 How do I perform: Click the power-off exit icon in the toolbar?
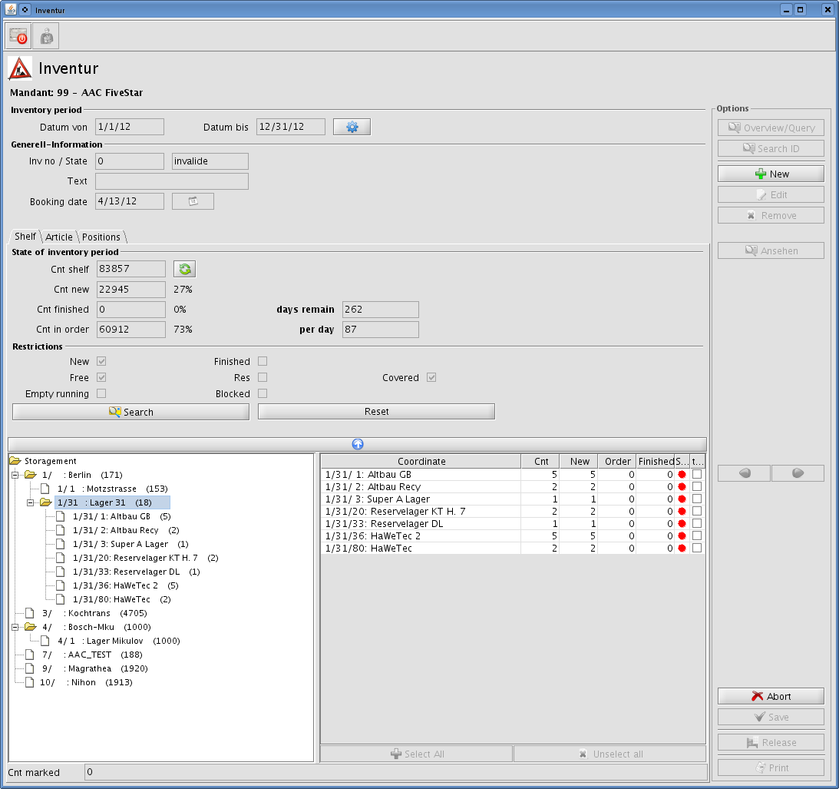17,35
